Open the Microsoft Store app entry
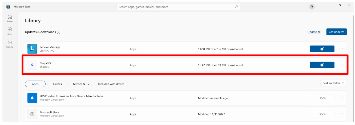Screen dimensions: 355x125 [322, 114]
